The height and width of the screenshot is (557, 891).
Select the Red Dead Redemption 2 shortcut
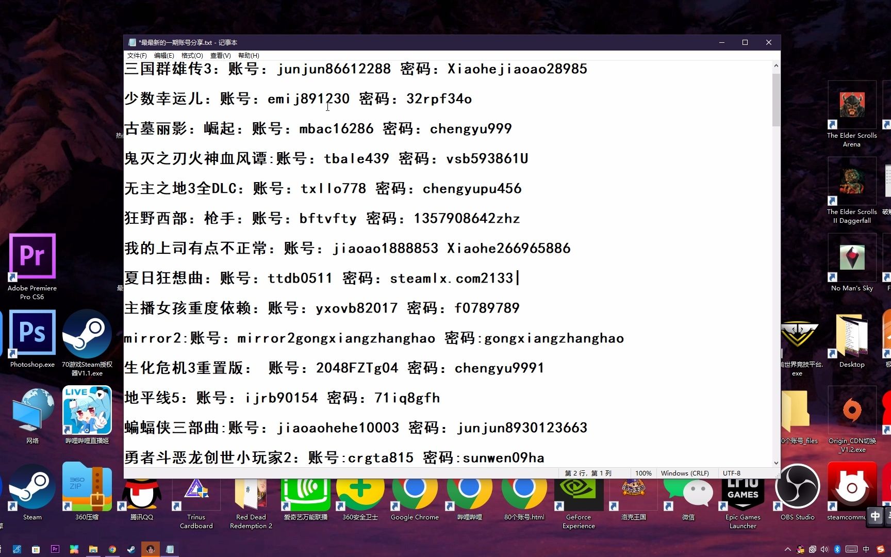(251, 503)
